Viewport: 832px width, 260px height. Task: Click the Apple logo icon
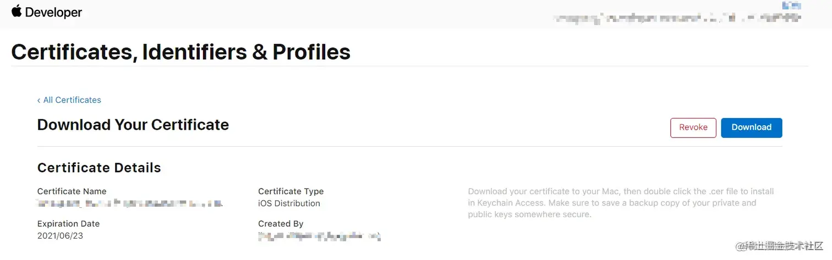pyautogui.click(x=17, y=10)
